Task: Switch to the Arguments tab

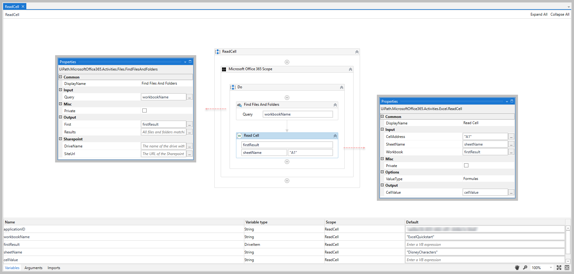Action: point(33,268)
